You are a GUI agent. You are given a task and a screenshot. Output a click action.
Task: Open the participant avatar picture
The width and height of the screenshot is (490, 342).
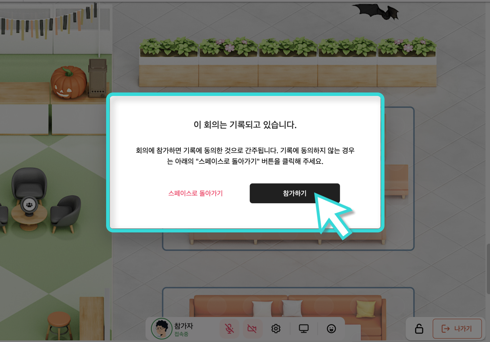point(162,329)
